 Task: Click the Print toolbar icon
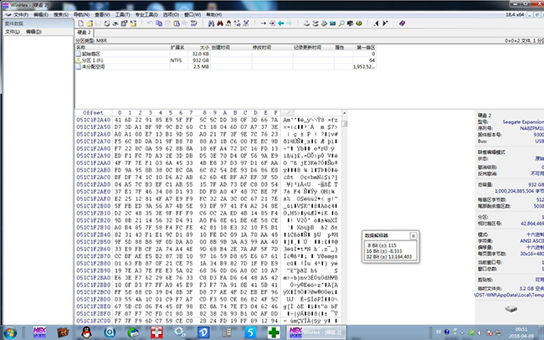click(x=107, y=23)
